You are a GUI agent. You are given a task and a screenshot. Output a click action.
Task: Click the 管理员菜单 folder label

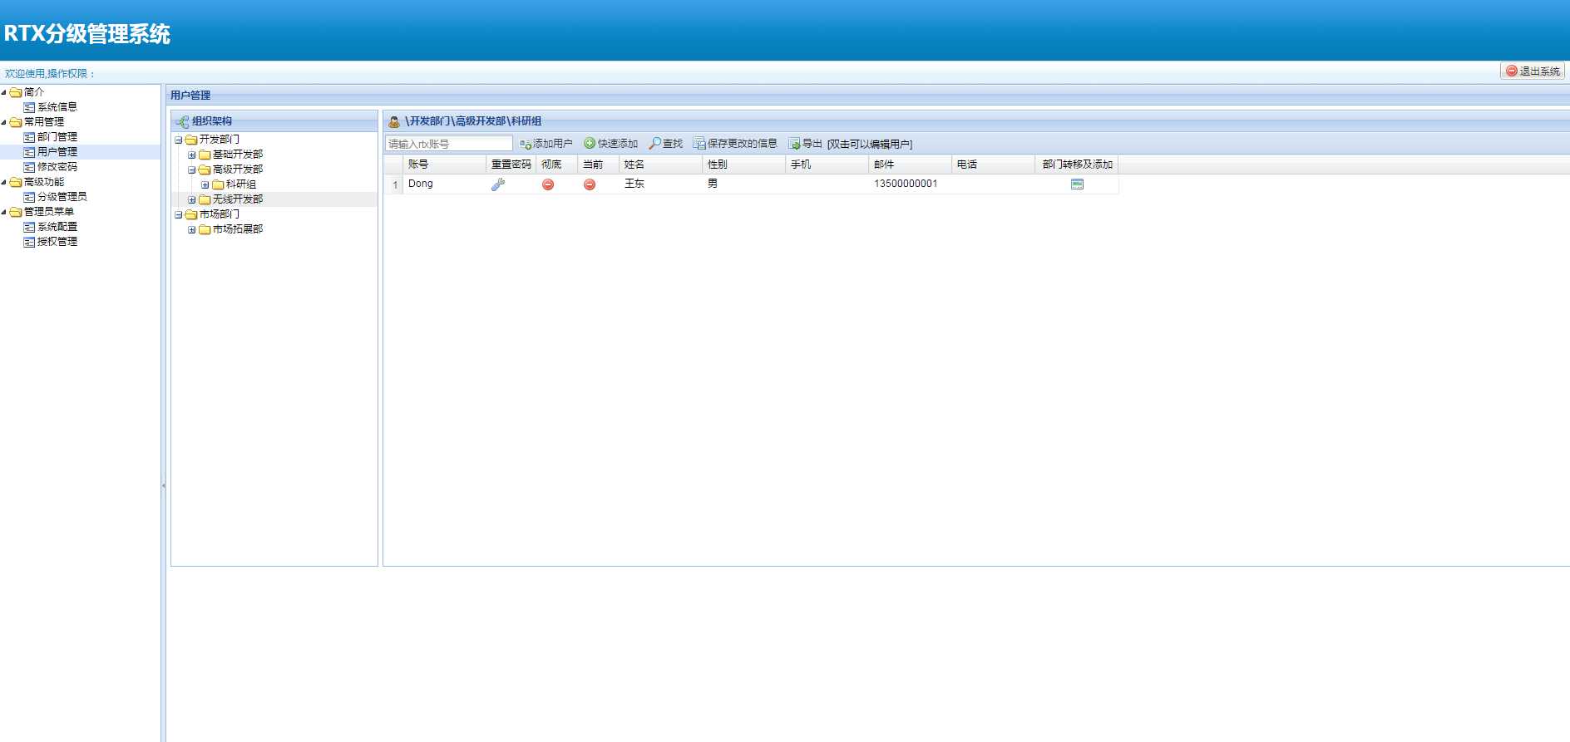pos(48,212)
